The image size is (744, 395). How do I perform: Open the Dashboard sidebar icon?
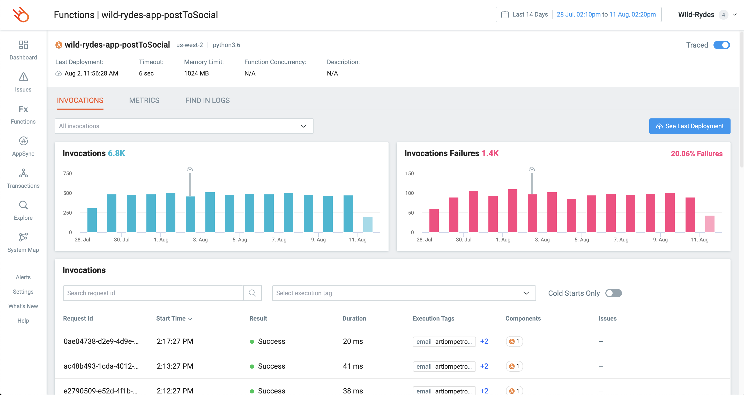23,45
